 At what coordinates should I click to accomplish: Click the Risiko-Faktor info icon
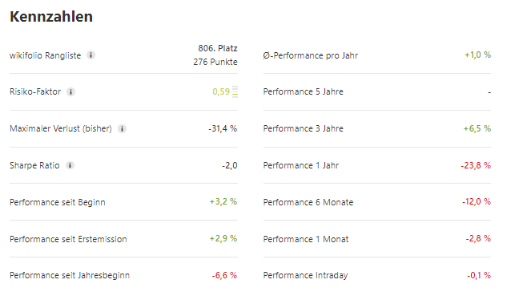coord(70,91)
